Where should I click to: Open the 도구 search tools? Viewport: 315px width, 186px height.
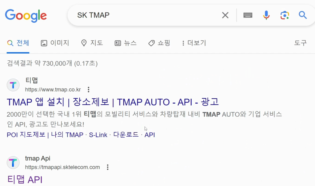pos(300,43)
